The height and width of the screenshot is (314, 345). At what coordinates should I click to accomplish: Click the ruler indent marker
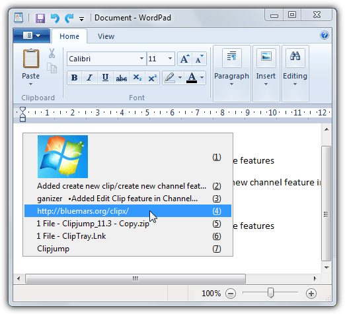[22, 114]
